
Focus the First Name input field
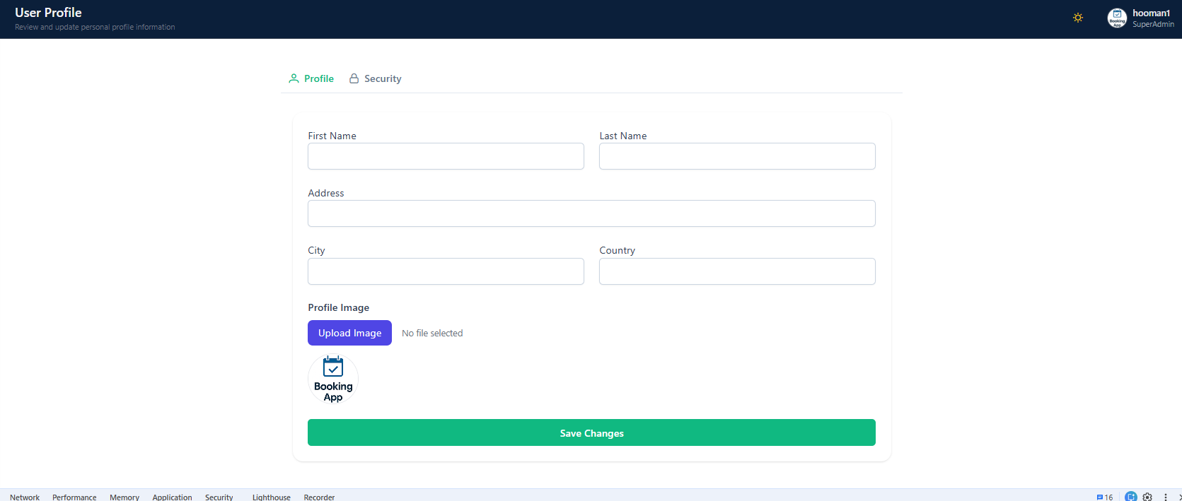click(446, 156)
